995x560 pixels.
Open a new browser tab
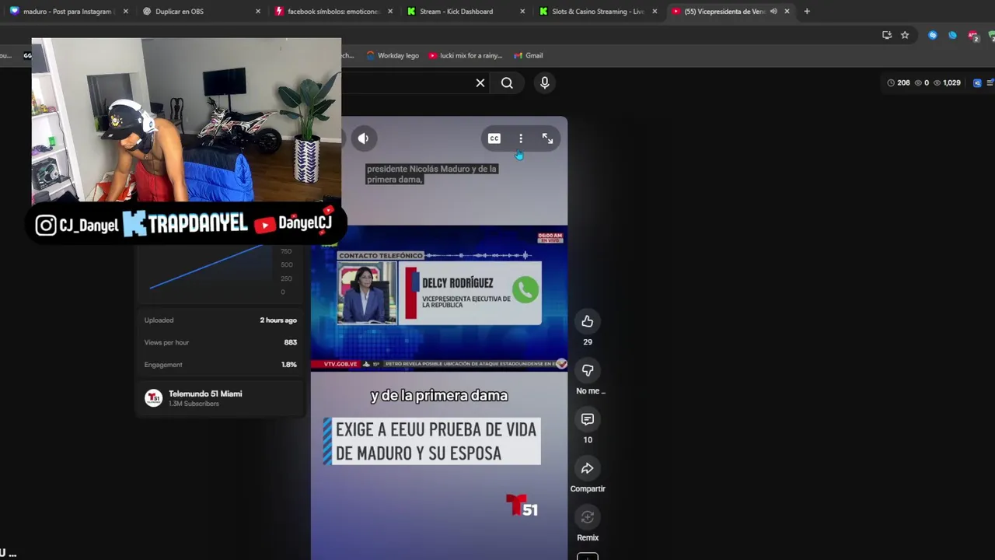pyautogui.click(x=807, y=12)
